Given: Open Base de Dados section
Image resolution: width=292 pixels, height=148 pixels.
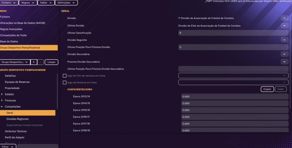Looking at the screenshot, I should [9, 41].
